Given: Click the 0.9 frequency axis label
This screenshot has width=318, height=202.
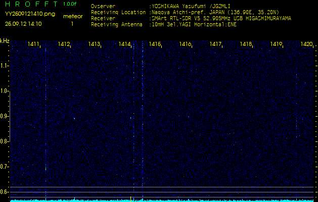Looking at the screenshot, I should [x=5, y=116].
